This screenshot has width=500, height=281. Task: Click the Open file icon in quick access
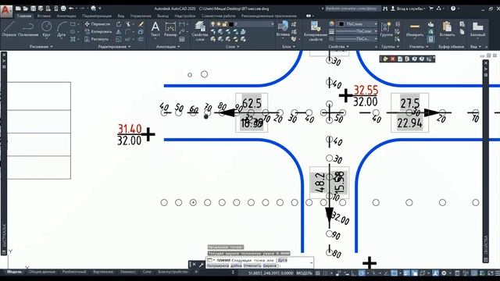pos(26,9)
